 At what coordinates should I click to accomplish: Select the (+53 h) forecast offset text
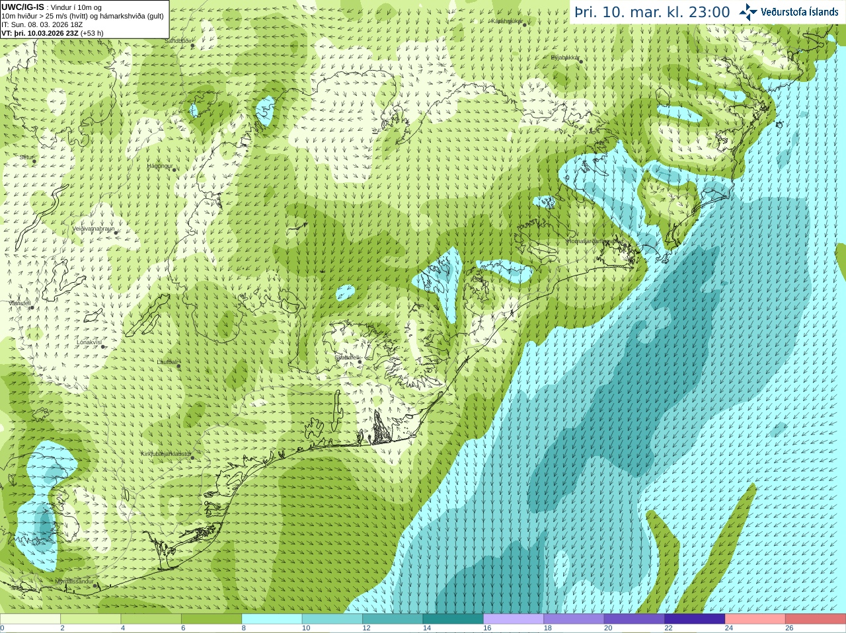(92, 33)
